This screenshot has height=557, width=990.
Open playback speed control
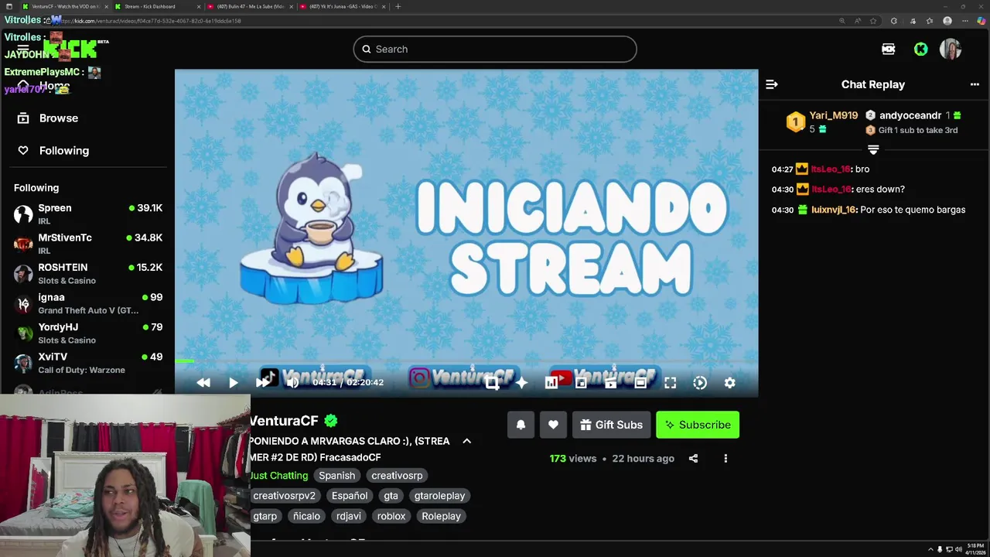700,382
